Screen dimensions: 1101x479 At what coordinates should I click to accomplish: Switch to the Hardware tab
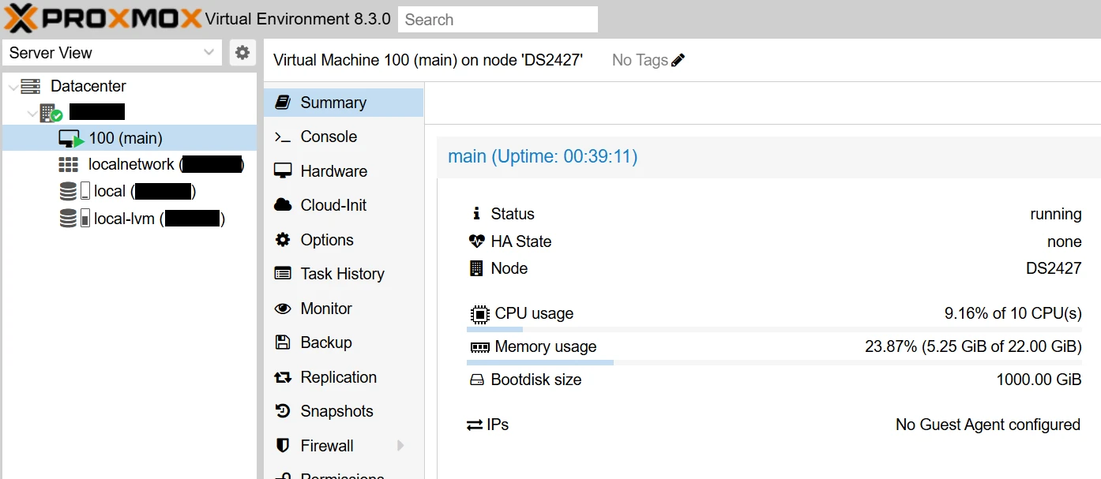[333, 171]
